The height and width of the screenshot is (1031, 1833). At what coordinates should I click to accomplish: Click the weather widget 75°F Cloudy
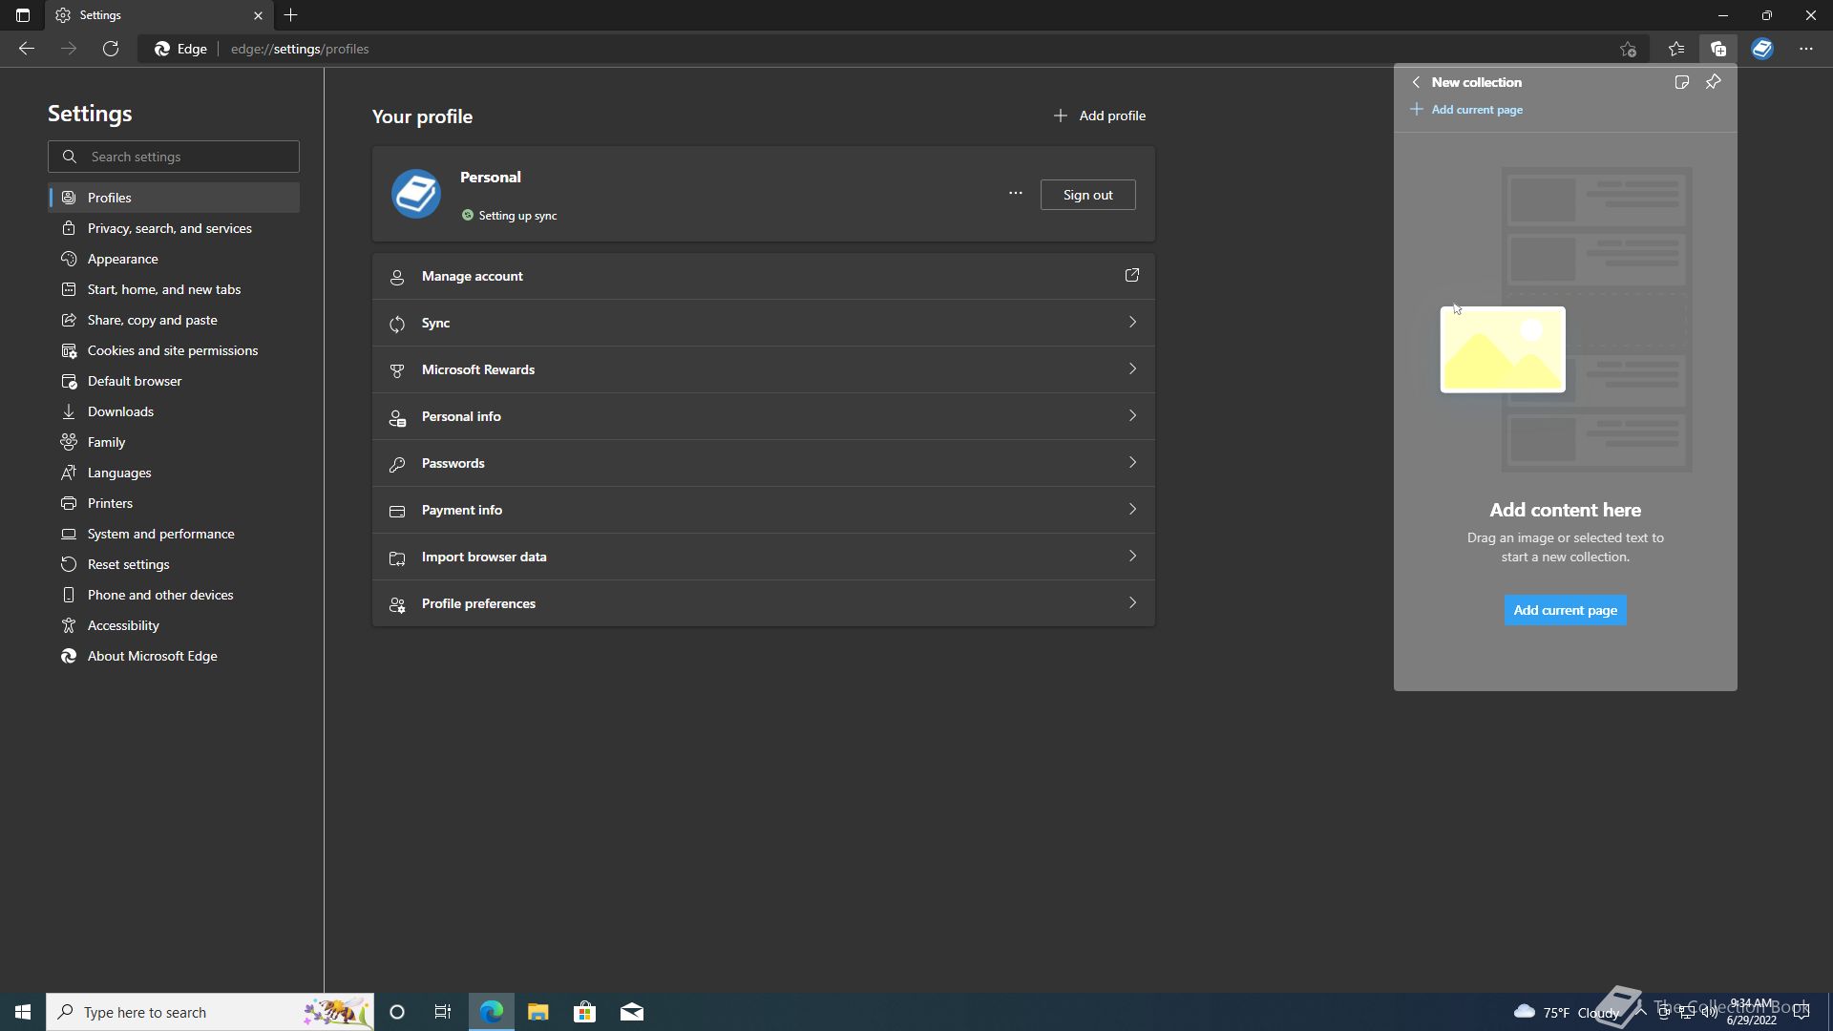pyautogui.click(x=1567, y=1012)
